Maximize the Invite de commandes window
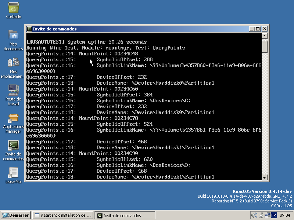This screenshot has width=294, height=220. pyautogui.click(x=258, y=29)
